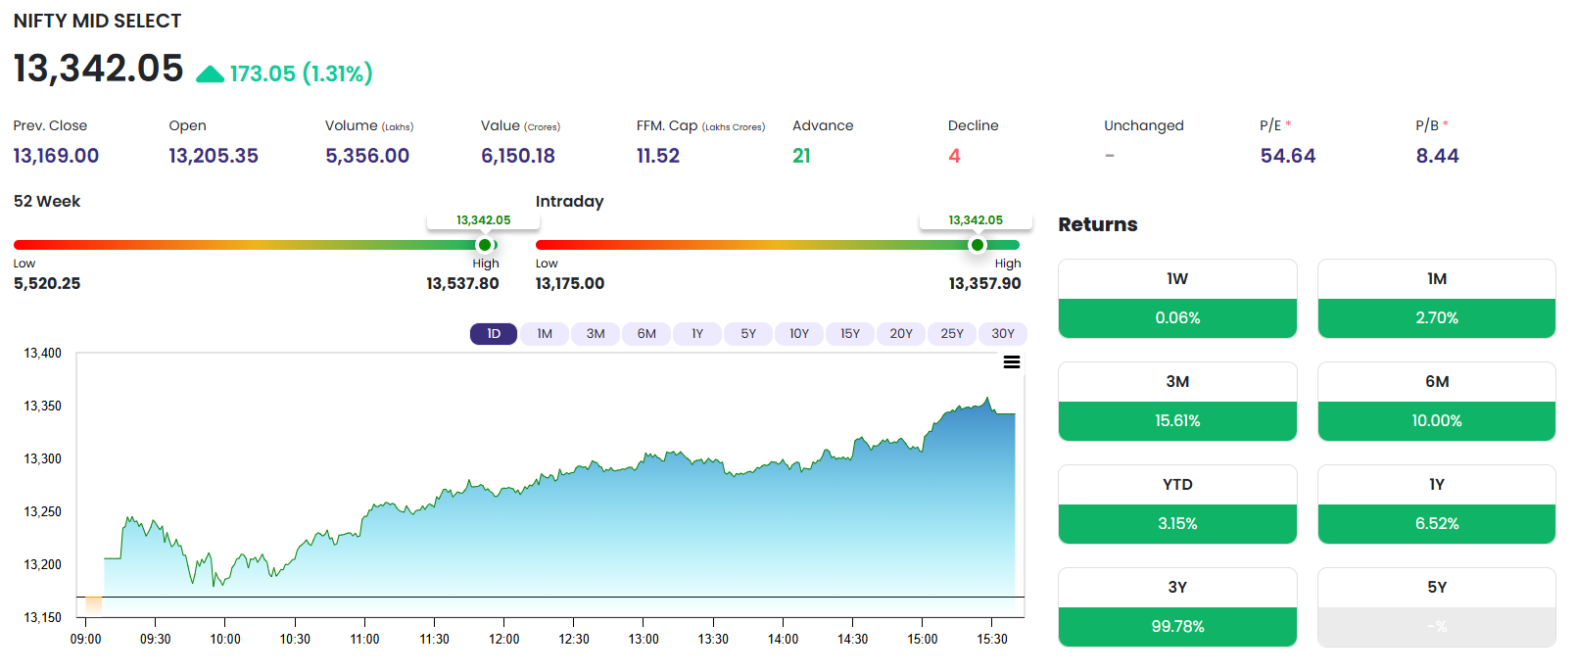This screenshot has width=1575, height=672.
Task: Pick the 20Y chart range
Action: [901, 334]
